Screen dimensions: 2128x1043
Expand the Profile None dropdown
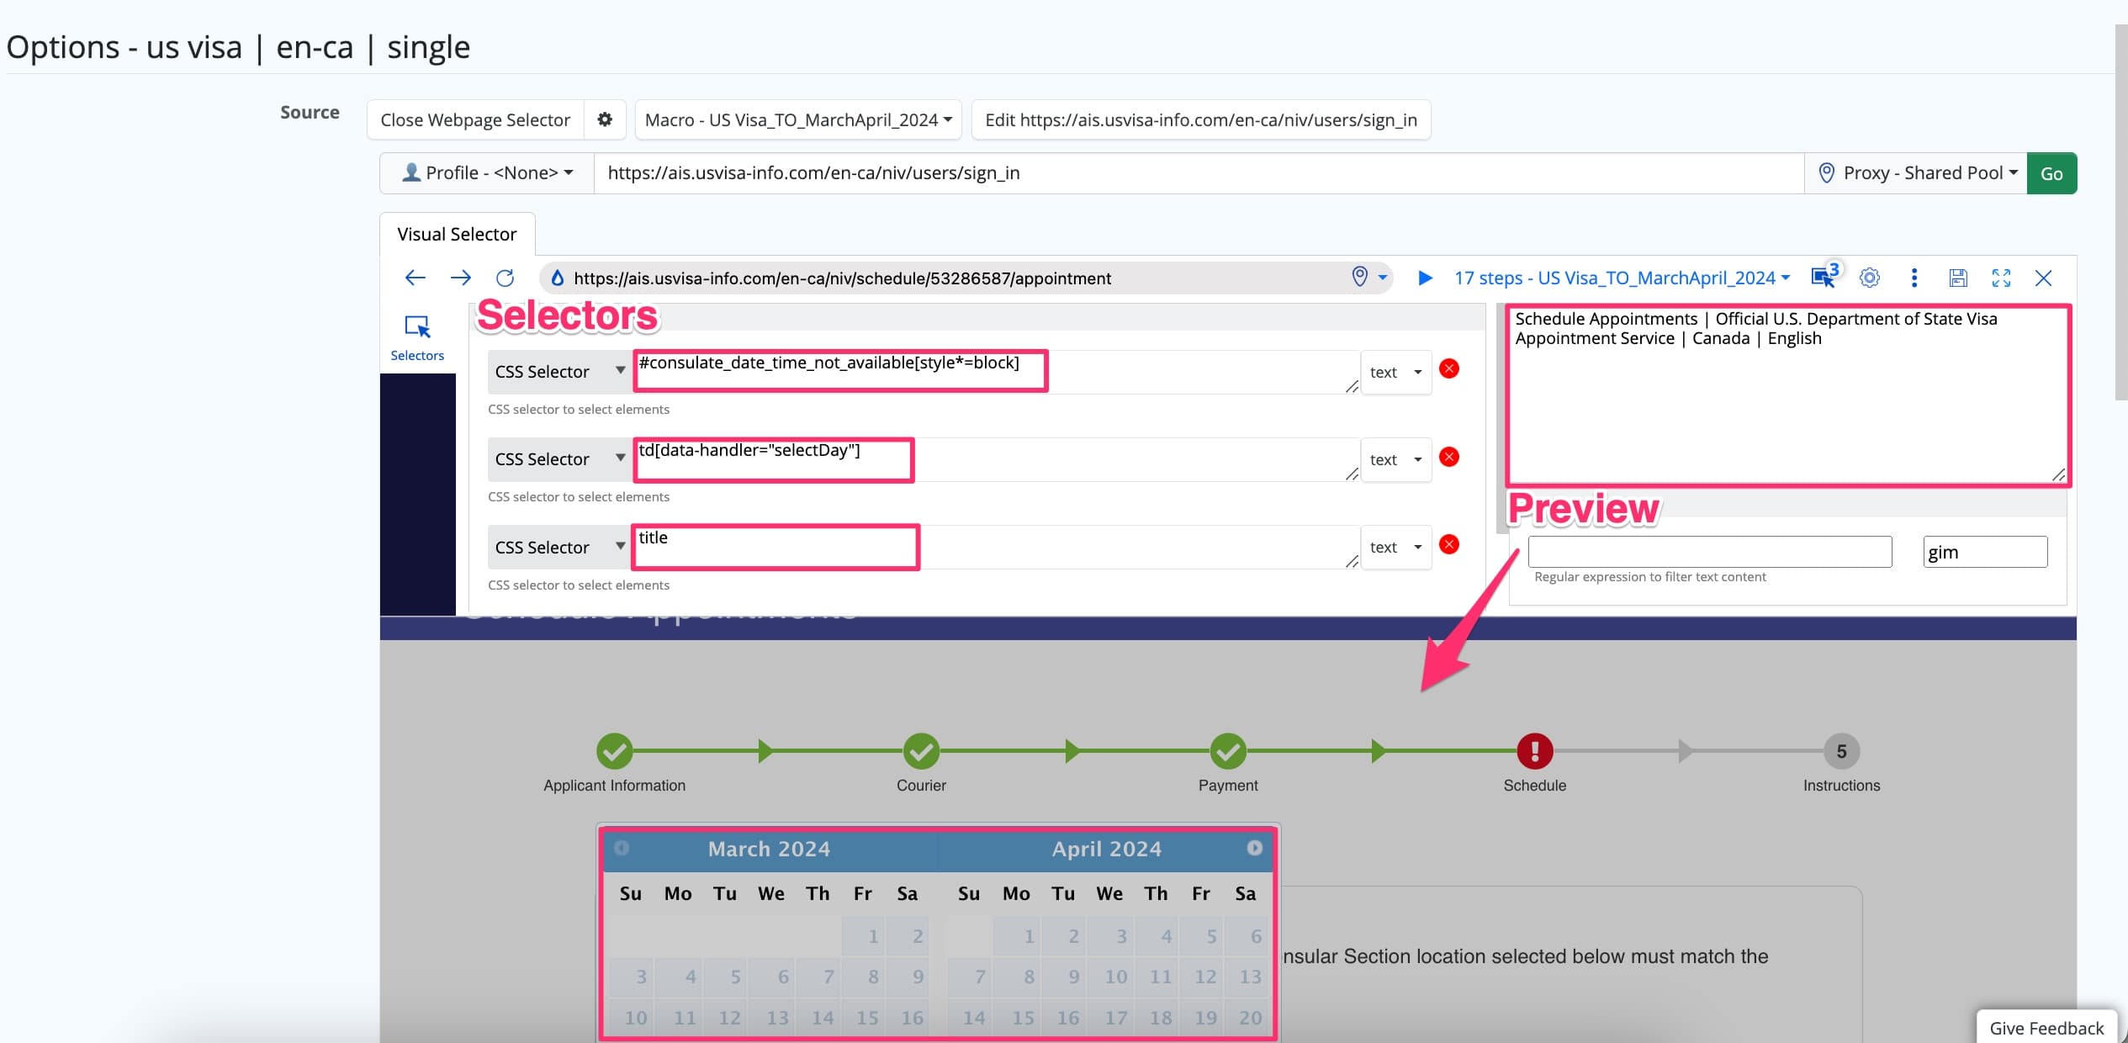click(x=487, y=173)
